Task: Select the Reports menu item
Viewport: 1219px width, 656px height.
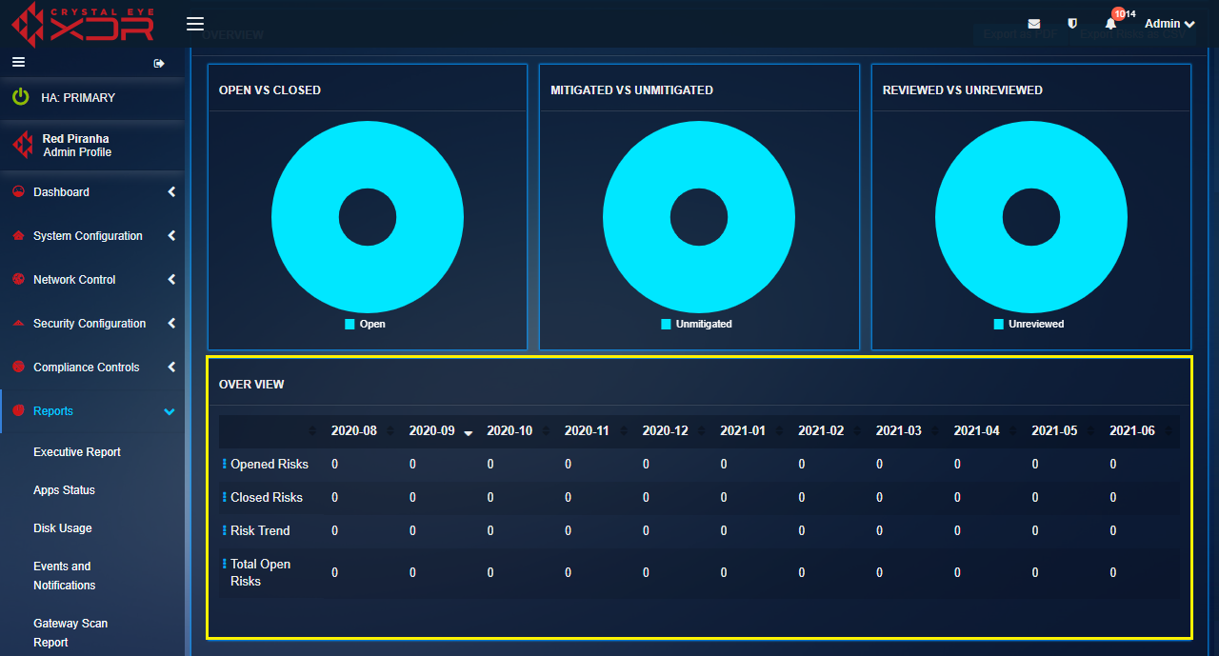Action: coord(53,411)
